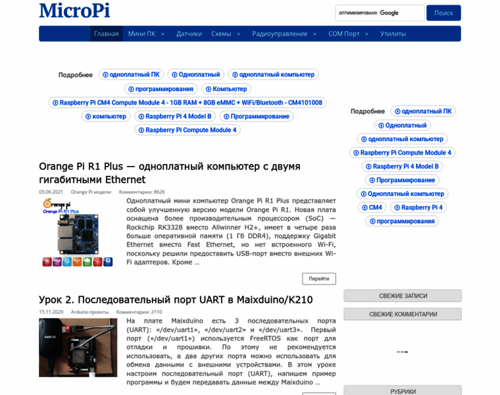Click sidebar ad chip одноплатный ПК
500x395 pixels.
[x=423, y=111]
